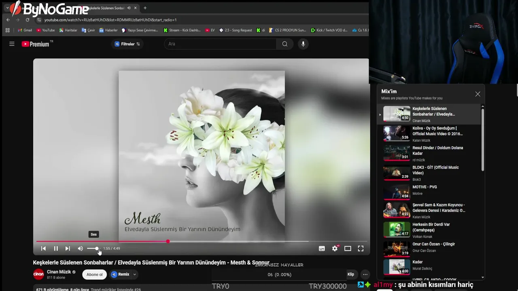Play Kader by Murat Dalkılıç
The width and height of the screenshot is (518, 291).
click(x=429, y=268)
